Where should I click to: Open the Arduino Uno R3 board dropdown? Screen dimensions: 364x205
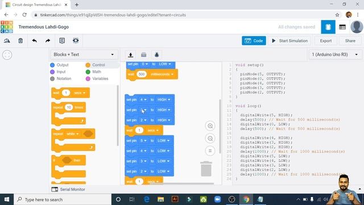(335, 55)
